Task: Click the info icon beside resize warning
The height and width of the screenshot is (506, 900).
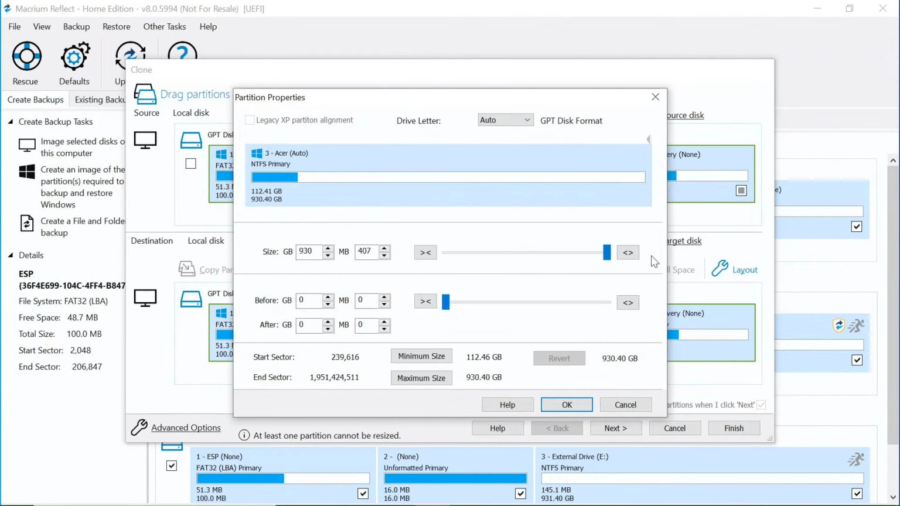Action: [x=244, y=435]
